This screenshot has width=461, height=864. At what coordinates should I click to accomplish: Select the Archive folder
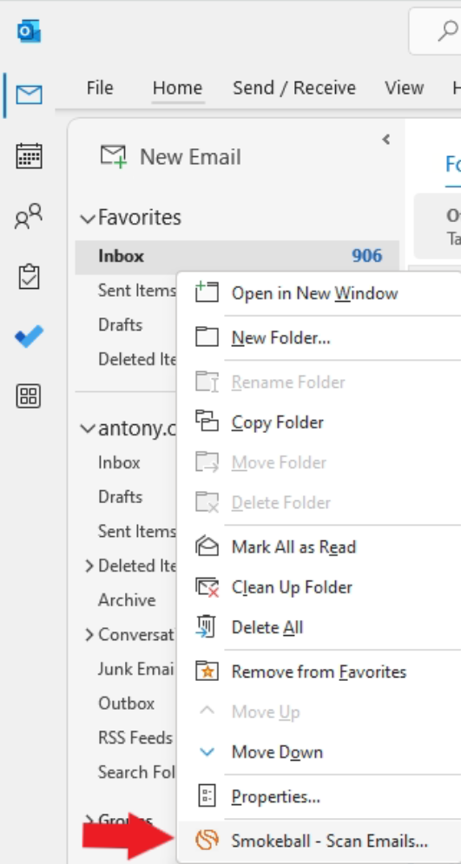127,600
